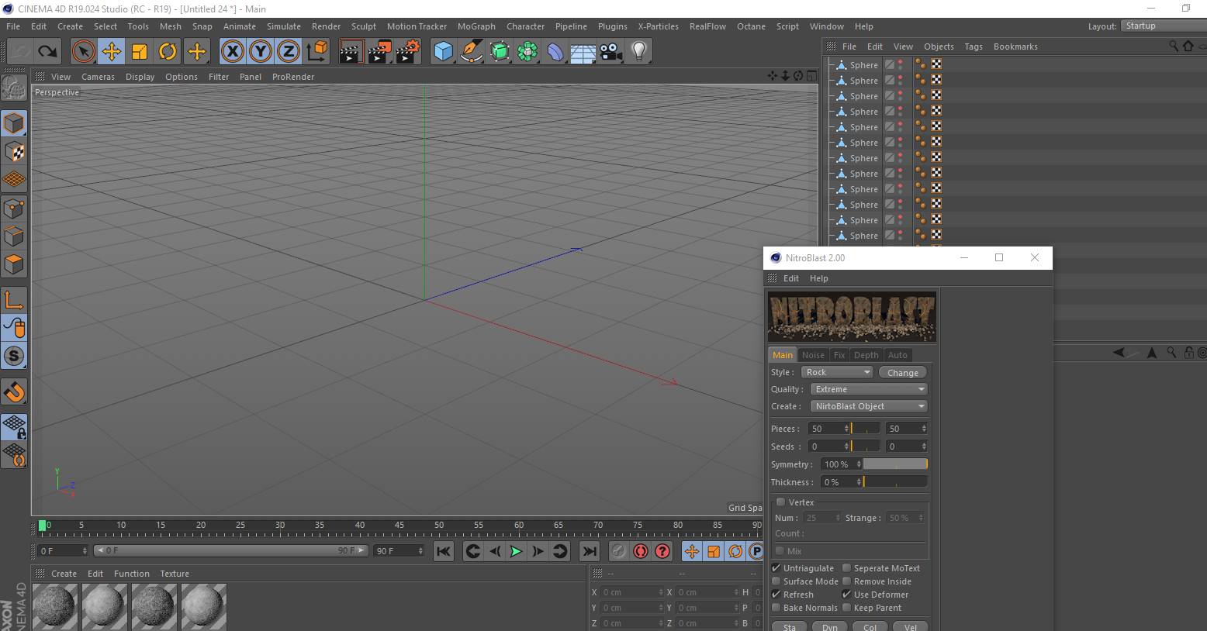Activate the Scale tool
Viewport: 1207px width, 631px height.
(140, 52)
